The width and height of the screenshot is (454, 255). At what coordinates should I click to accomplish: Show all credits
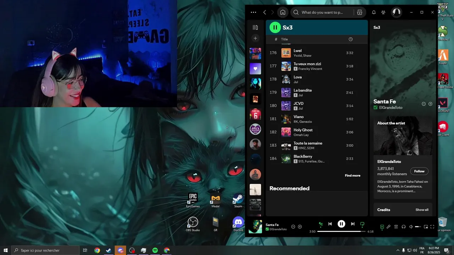(x=422, y=210)
